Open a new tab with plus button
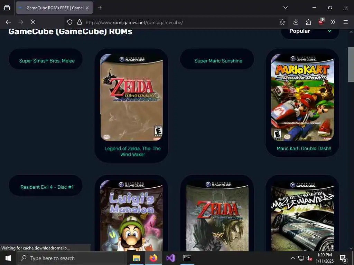The height and width of the screenshot is (265, 354). coord(100,8)
